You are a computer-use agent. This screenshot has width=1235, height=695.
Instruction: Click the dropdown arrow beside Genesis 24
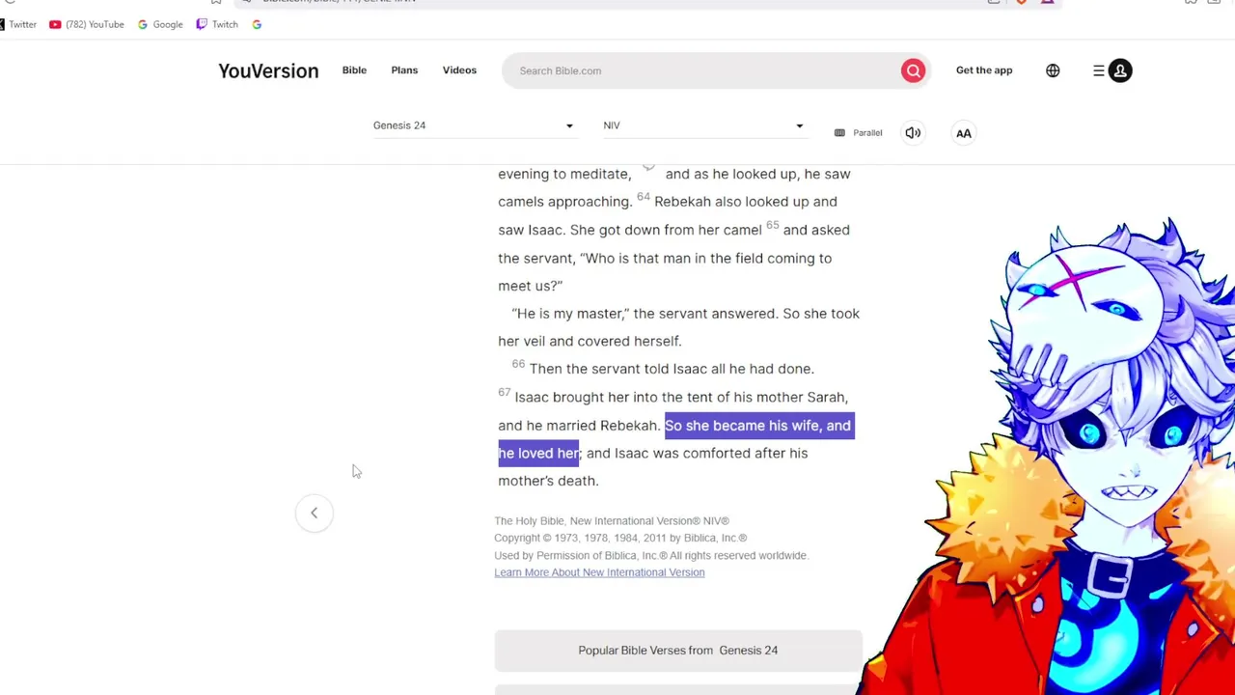tap(569, 125)
